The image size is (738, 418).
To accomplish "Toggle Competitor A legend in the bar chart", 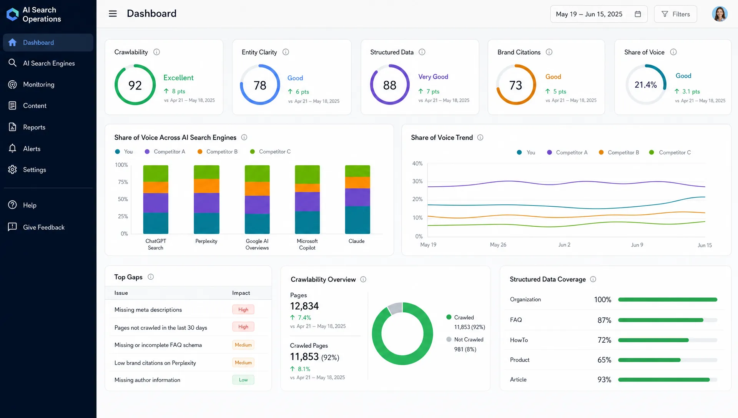I will click(165, 152).
